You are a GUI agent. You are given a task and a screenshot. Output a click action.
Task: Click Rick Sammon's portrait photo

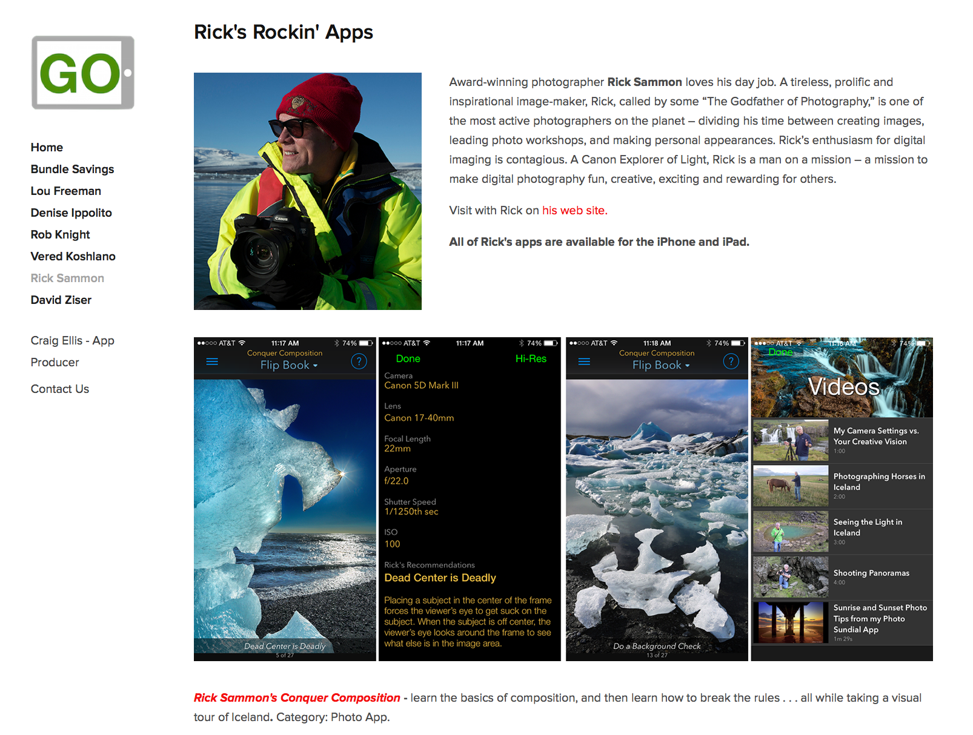tap(308, 191)
